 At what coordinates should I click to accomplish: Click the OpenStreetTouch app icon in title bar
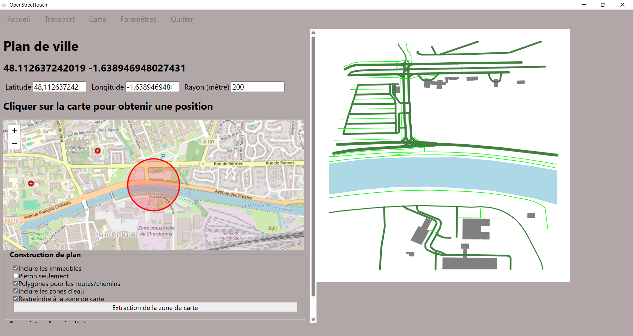tap(4, 5)
